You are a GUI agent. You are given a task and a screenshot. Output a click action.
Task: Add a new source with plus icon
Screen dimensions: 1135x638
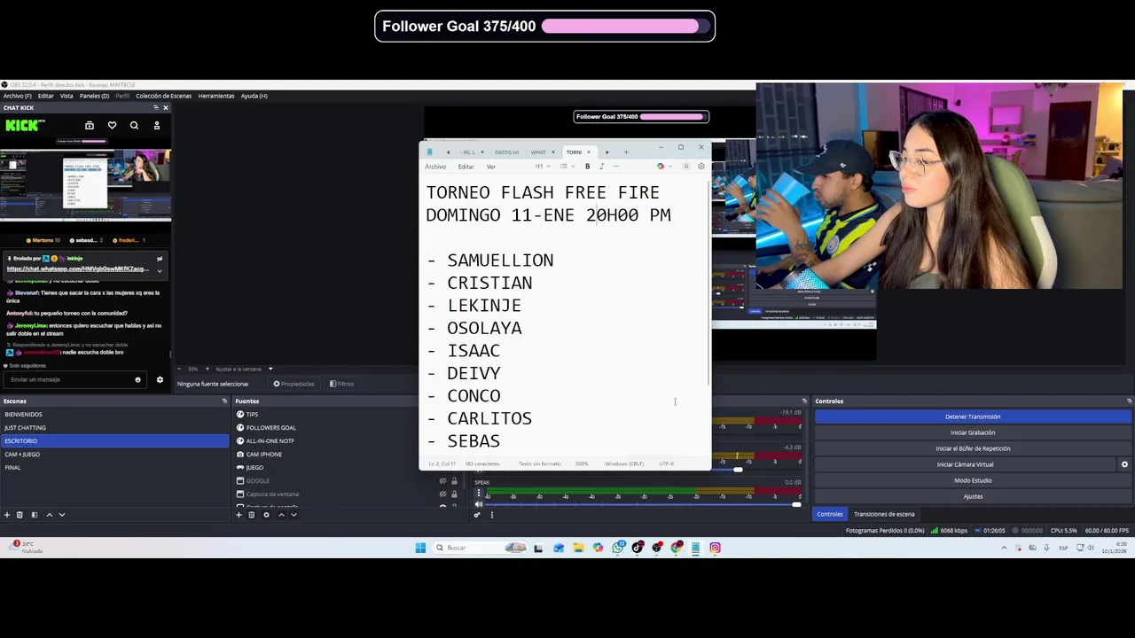tap(239, 515)
